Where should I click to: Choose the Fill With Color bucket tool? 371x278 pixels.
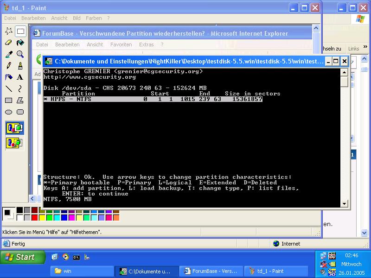click(x=20, y=43)
